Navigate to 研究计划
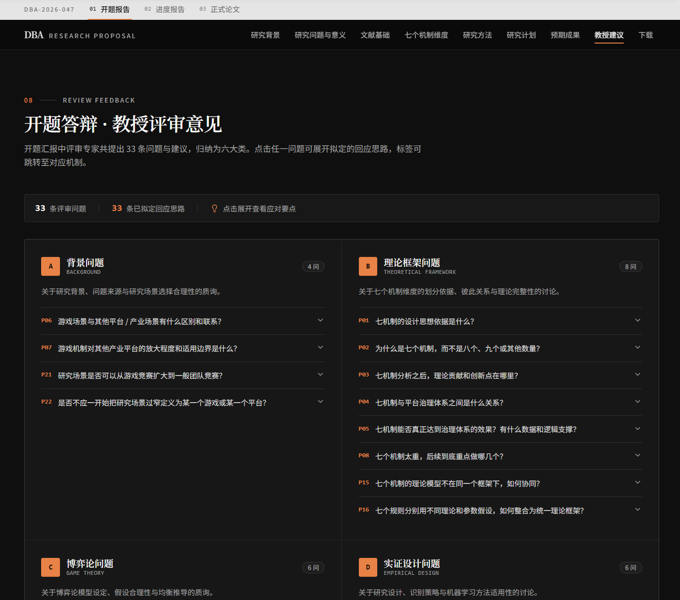Image resolution: width=680 pixels, height=600 pixels. (521, 35)
